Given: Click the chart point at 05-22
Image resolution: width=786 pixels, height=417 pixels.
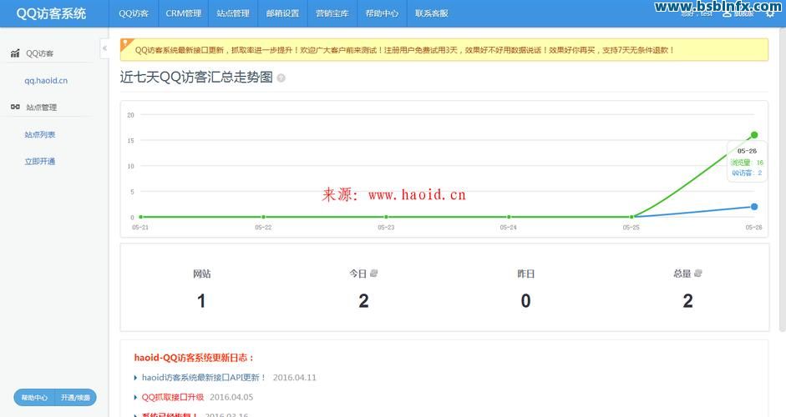Looking at the screenshot, I should pyautogui.click(x=264, y=217).
